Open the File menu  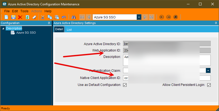click(x=7, y=11)
